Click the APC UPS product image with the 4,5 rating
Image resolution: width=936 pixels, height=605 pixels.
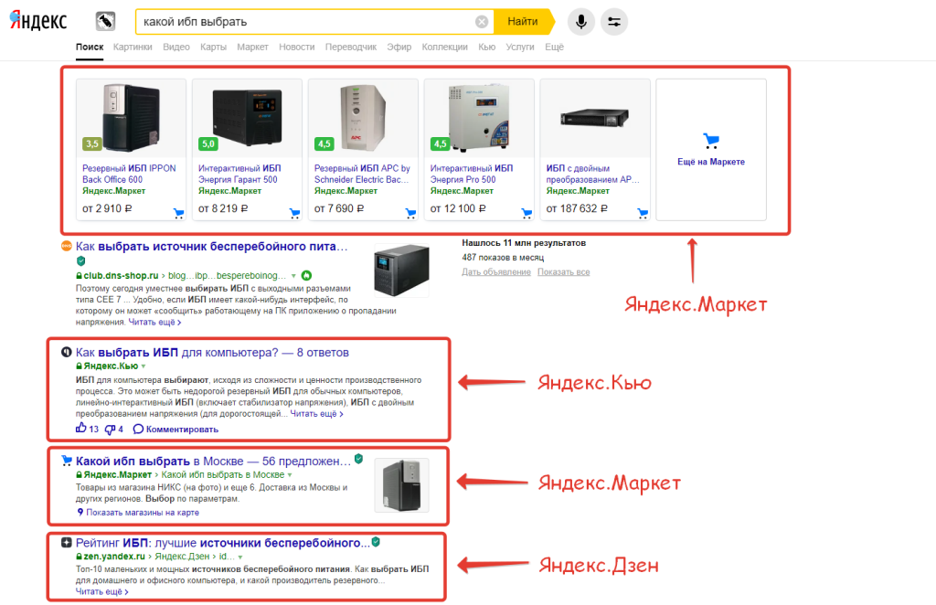tap(363, 118)
